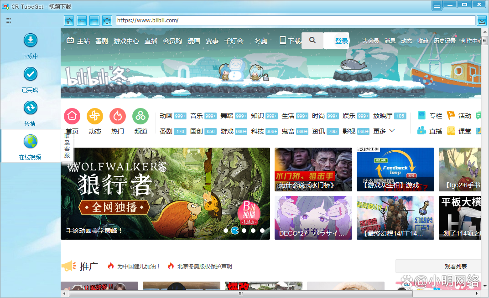Screen dimensions: 489x298
Task: Reload the page with refresh button
Action: [107, 21]
